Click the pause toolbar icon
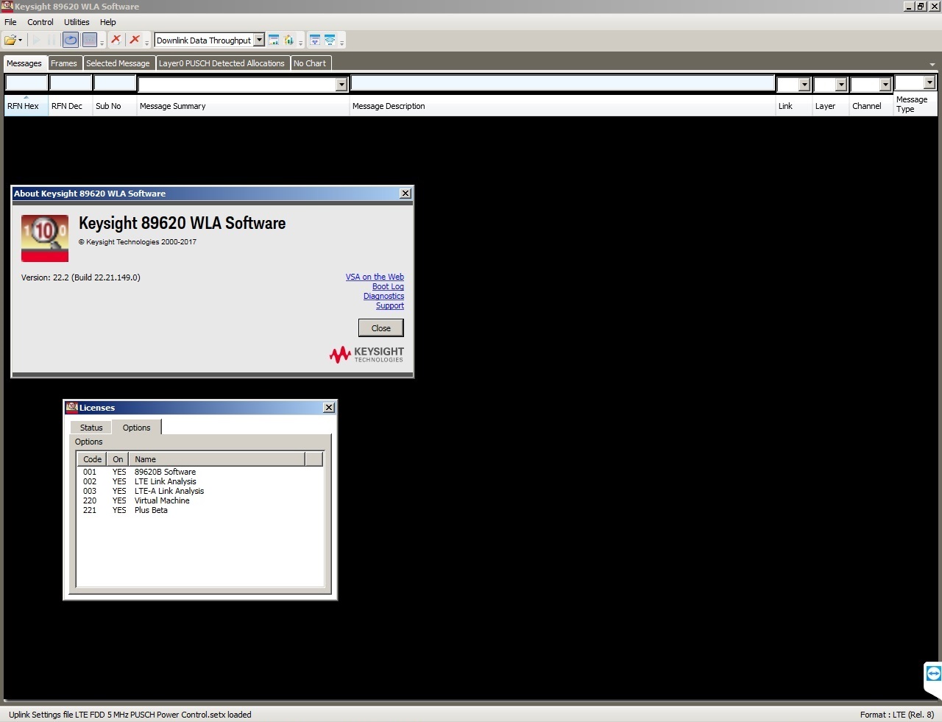The width and height of the screenshot is (942, 722). click(x=52, y=40)
